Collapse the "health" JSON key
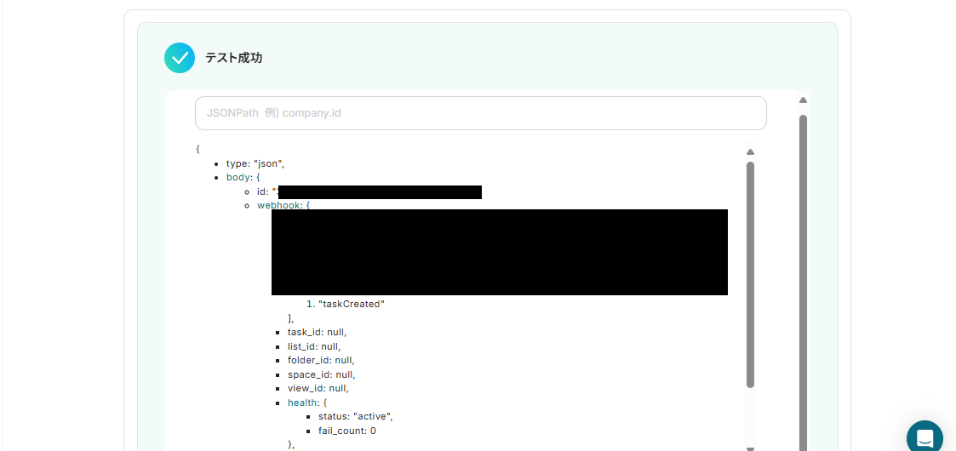The height and width of the screenshot is (451, 956). [x=302, y=402]
